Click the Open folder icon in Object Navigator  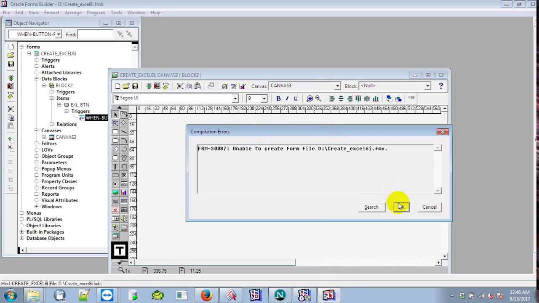[11, 55]
